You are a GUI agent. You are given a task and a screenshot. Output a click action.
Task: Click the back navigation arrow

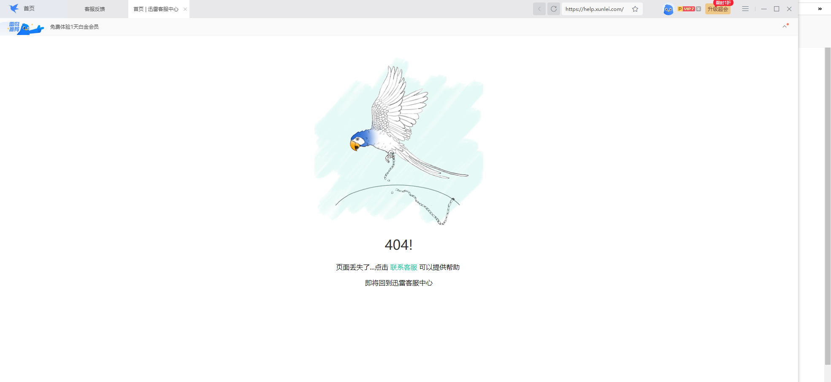point(539,8)
